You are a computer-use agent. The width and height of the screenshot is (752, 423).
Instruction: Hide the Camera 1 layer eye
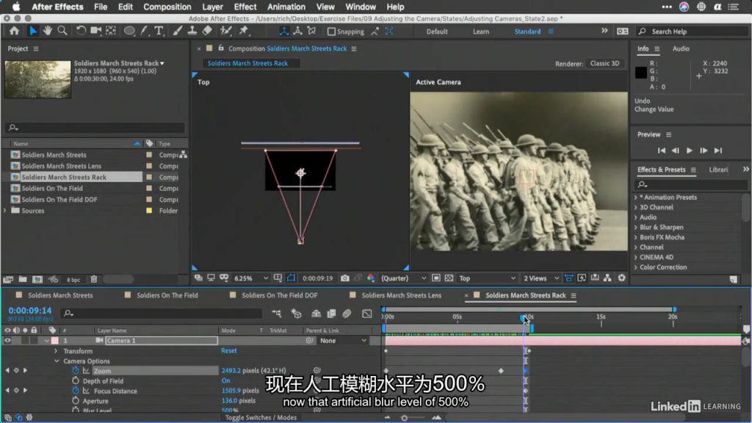coord(7,341)
